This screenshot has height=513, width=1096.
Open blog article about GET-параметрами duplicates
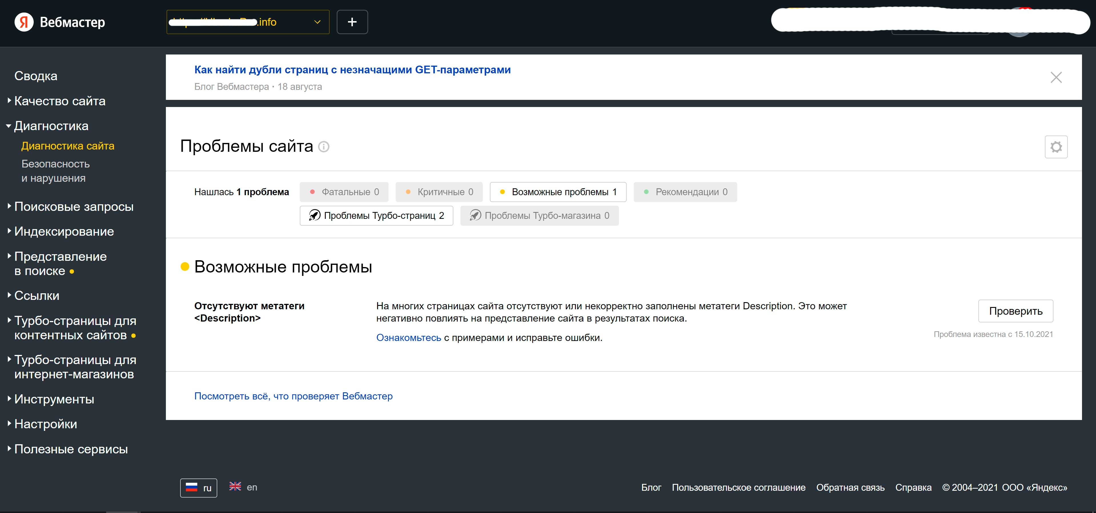click(352, 70)
